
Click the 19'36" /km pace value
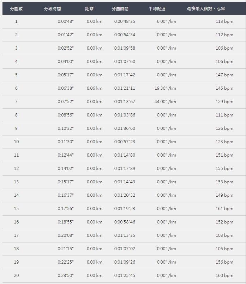click(x=165, y=88)
